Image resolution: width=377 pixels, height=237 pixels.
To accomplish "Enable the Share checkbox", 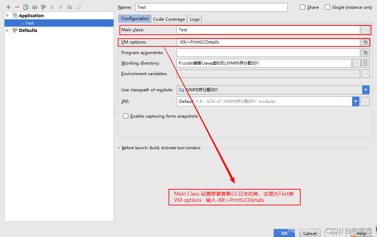I will 302,7.
